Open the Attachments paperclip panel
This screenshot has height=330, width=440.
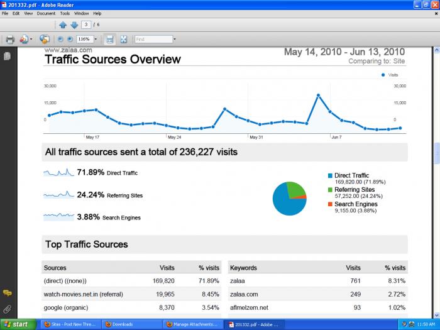tap(8, 309)
